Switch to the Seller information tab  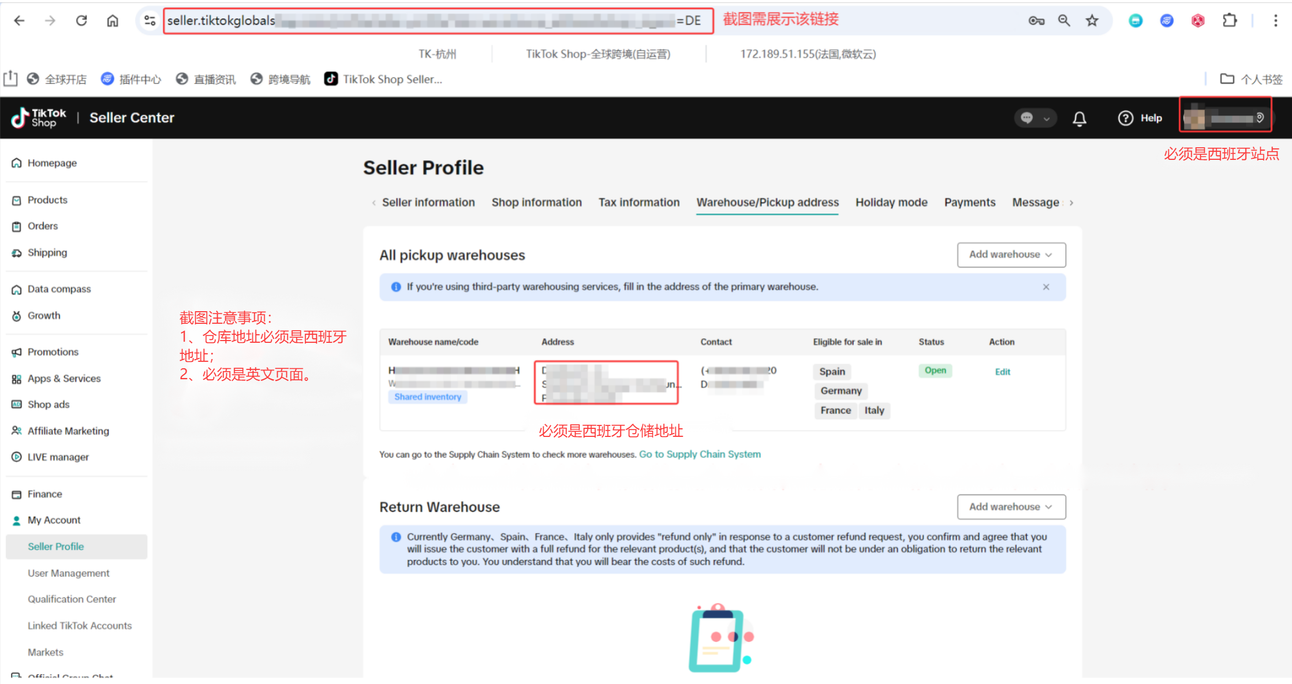pyautogui.click(x=428, y=203)
